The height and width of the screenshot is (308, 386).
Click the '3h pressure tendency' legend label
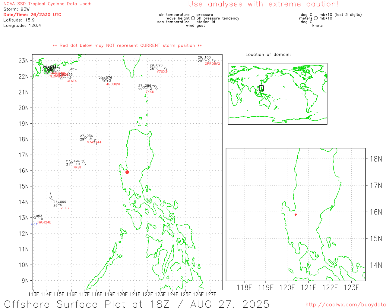[218, 18]
